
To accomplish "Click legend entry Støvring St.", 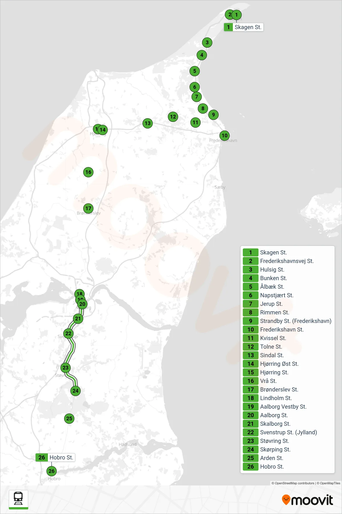I will (x=287, y=441).
